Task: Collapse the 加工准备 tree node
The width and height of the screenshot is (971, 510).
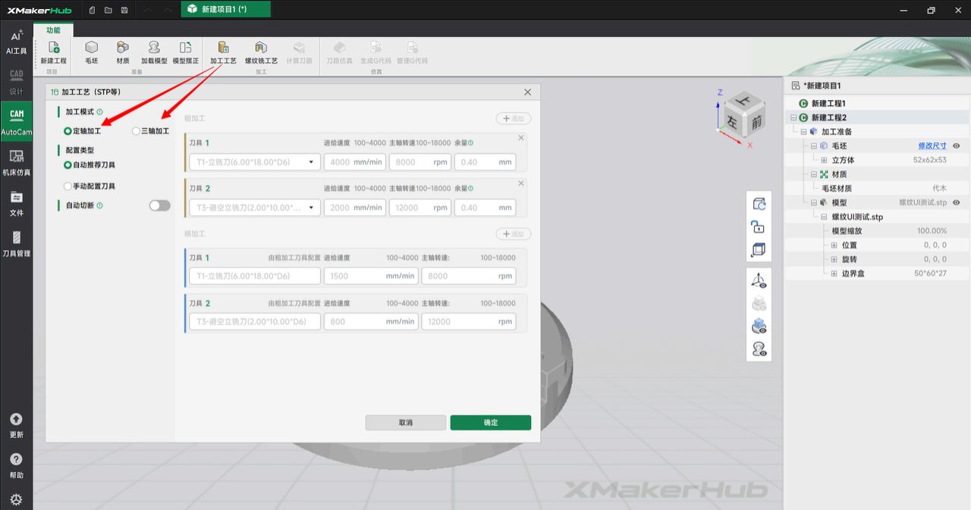Action: [x=804, y=132]
